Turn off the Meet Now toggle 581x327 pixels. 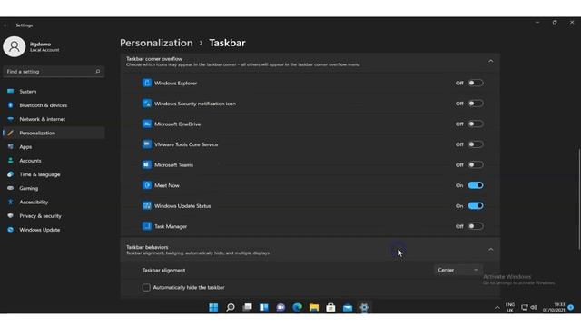(x=476, y=185)
